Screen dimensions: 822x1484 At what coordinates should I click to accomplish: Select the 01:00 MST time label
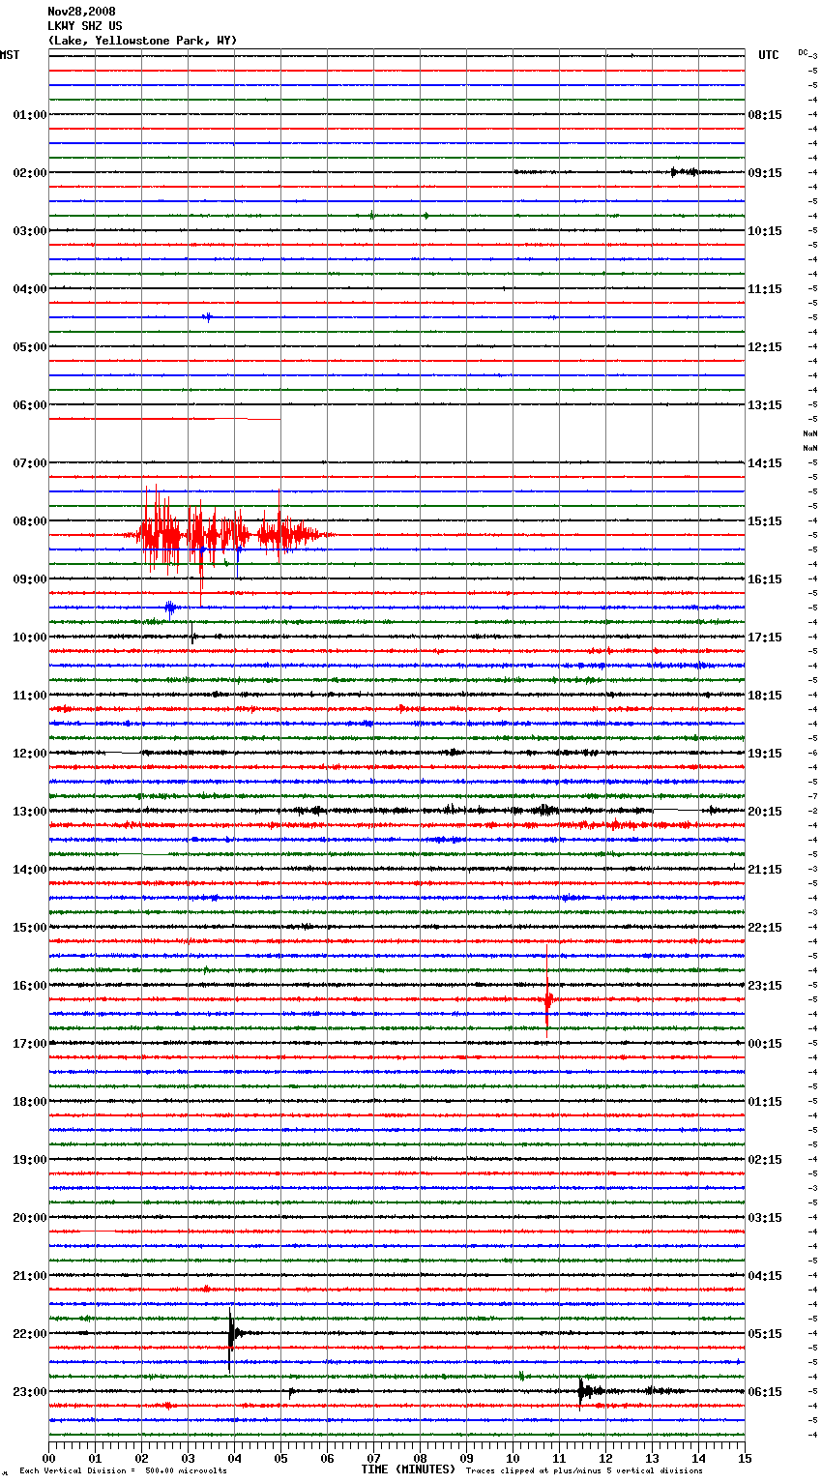click(30, 115)
